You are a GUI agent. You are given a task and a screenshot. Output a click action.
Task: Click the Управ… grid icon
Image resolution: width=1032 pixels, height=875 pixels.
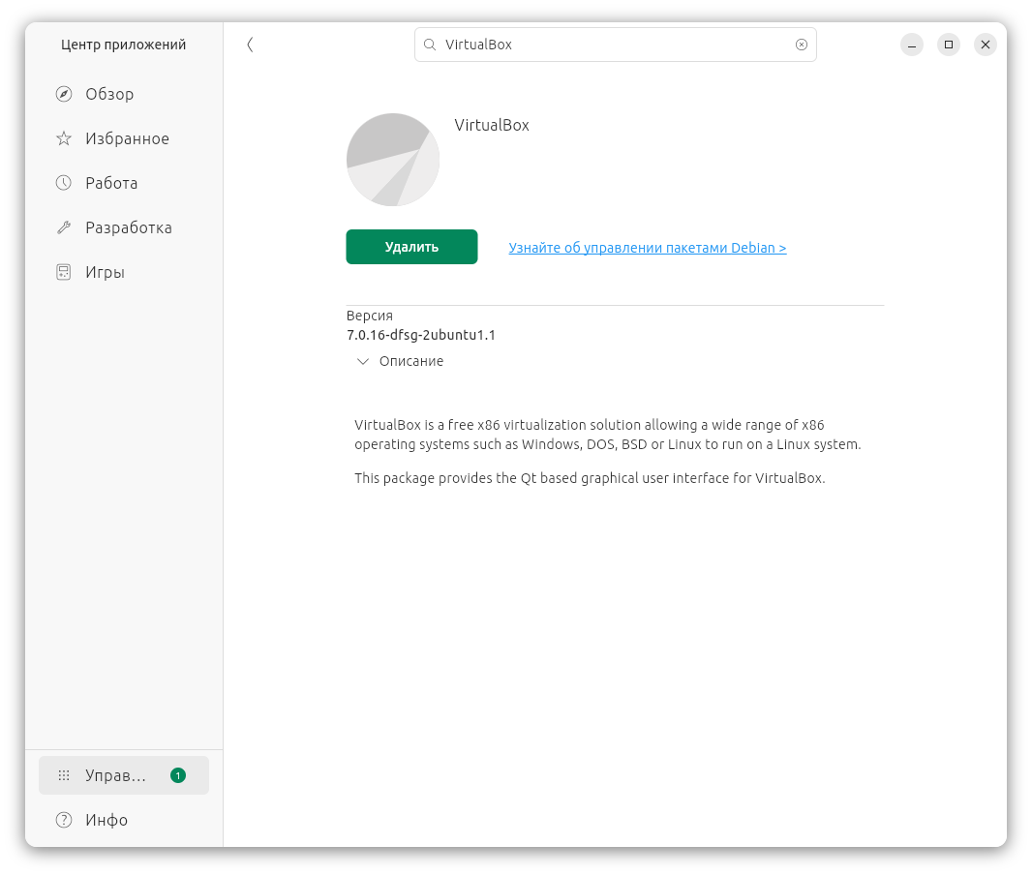click(64, 775)
